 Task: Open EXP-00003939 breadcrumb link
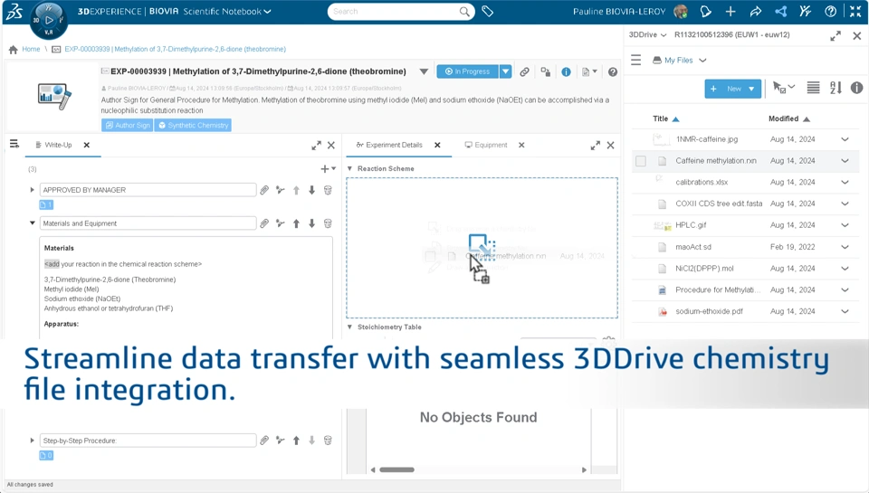coord(175,49)
